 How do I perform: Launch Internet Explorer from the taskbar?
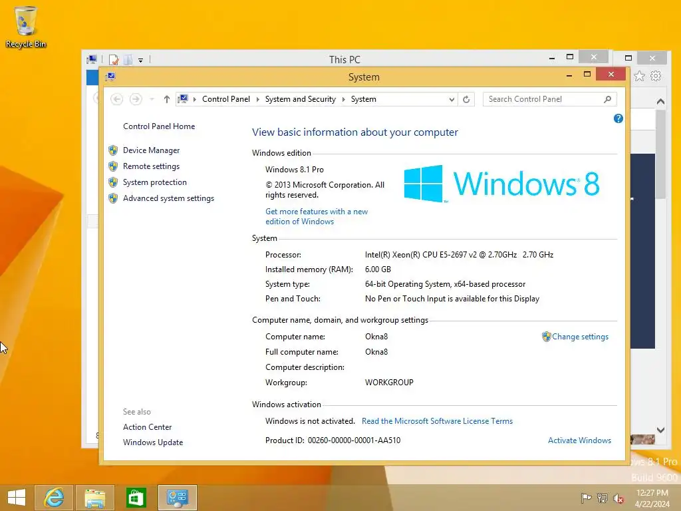[54, 498]
